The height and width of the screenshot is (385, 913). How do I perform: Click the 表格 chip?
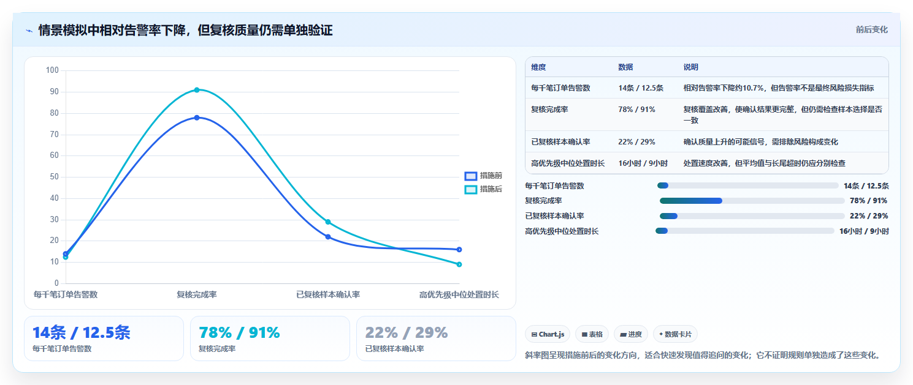tap(592, 334)
